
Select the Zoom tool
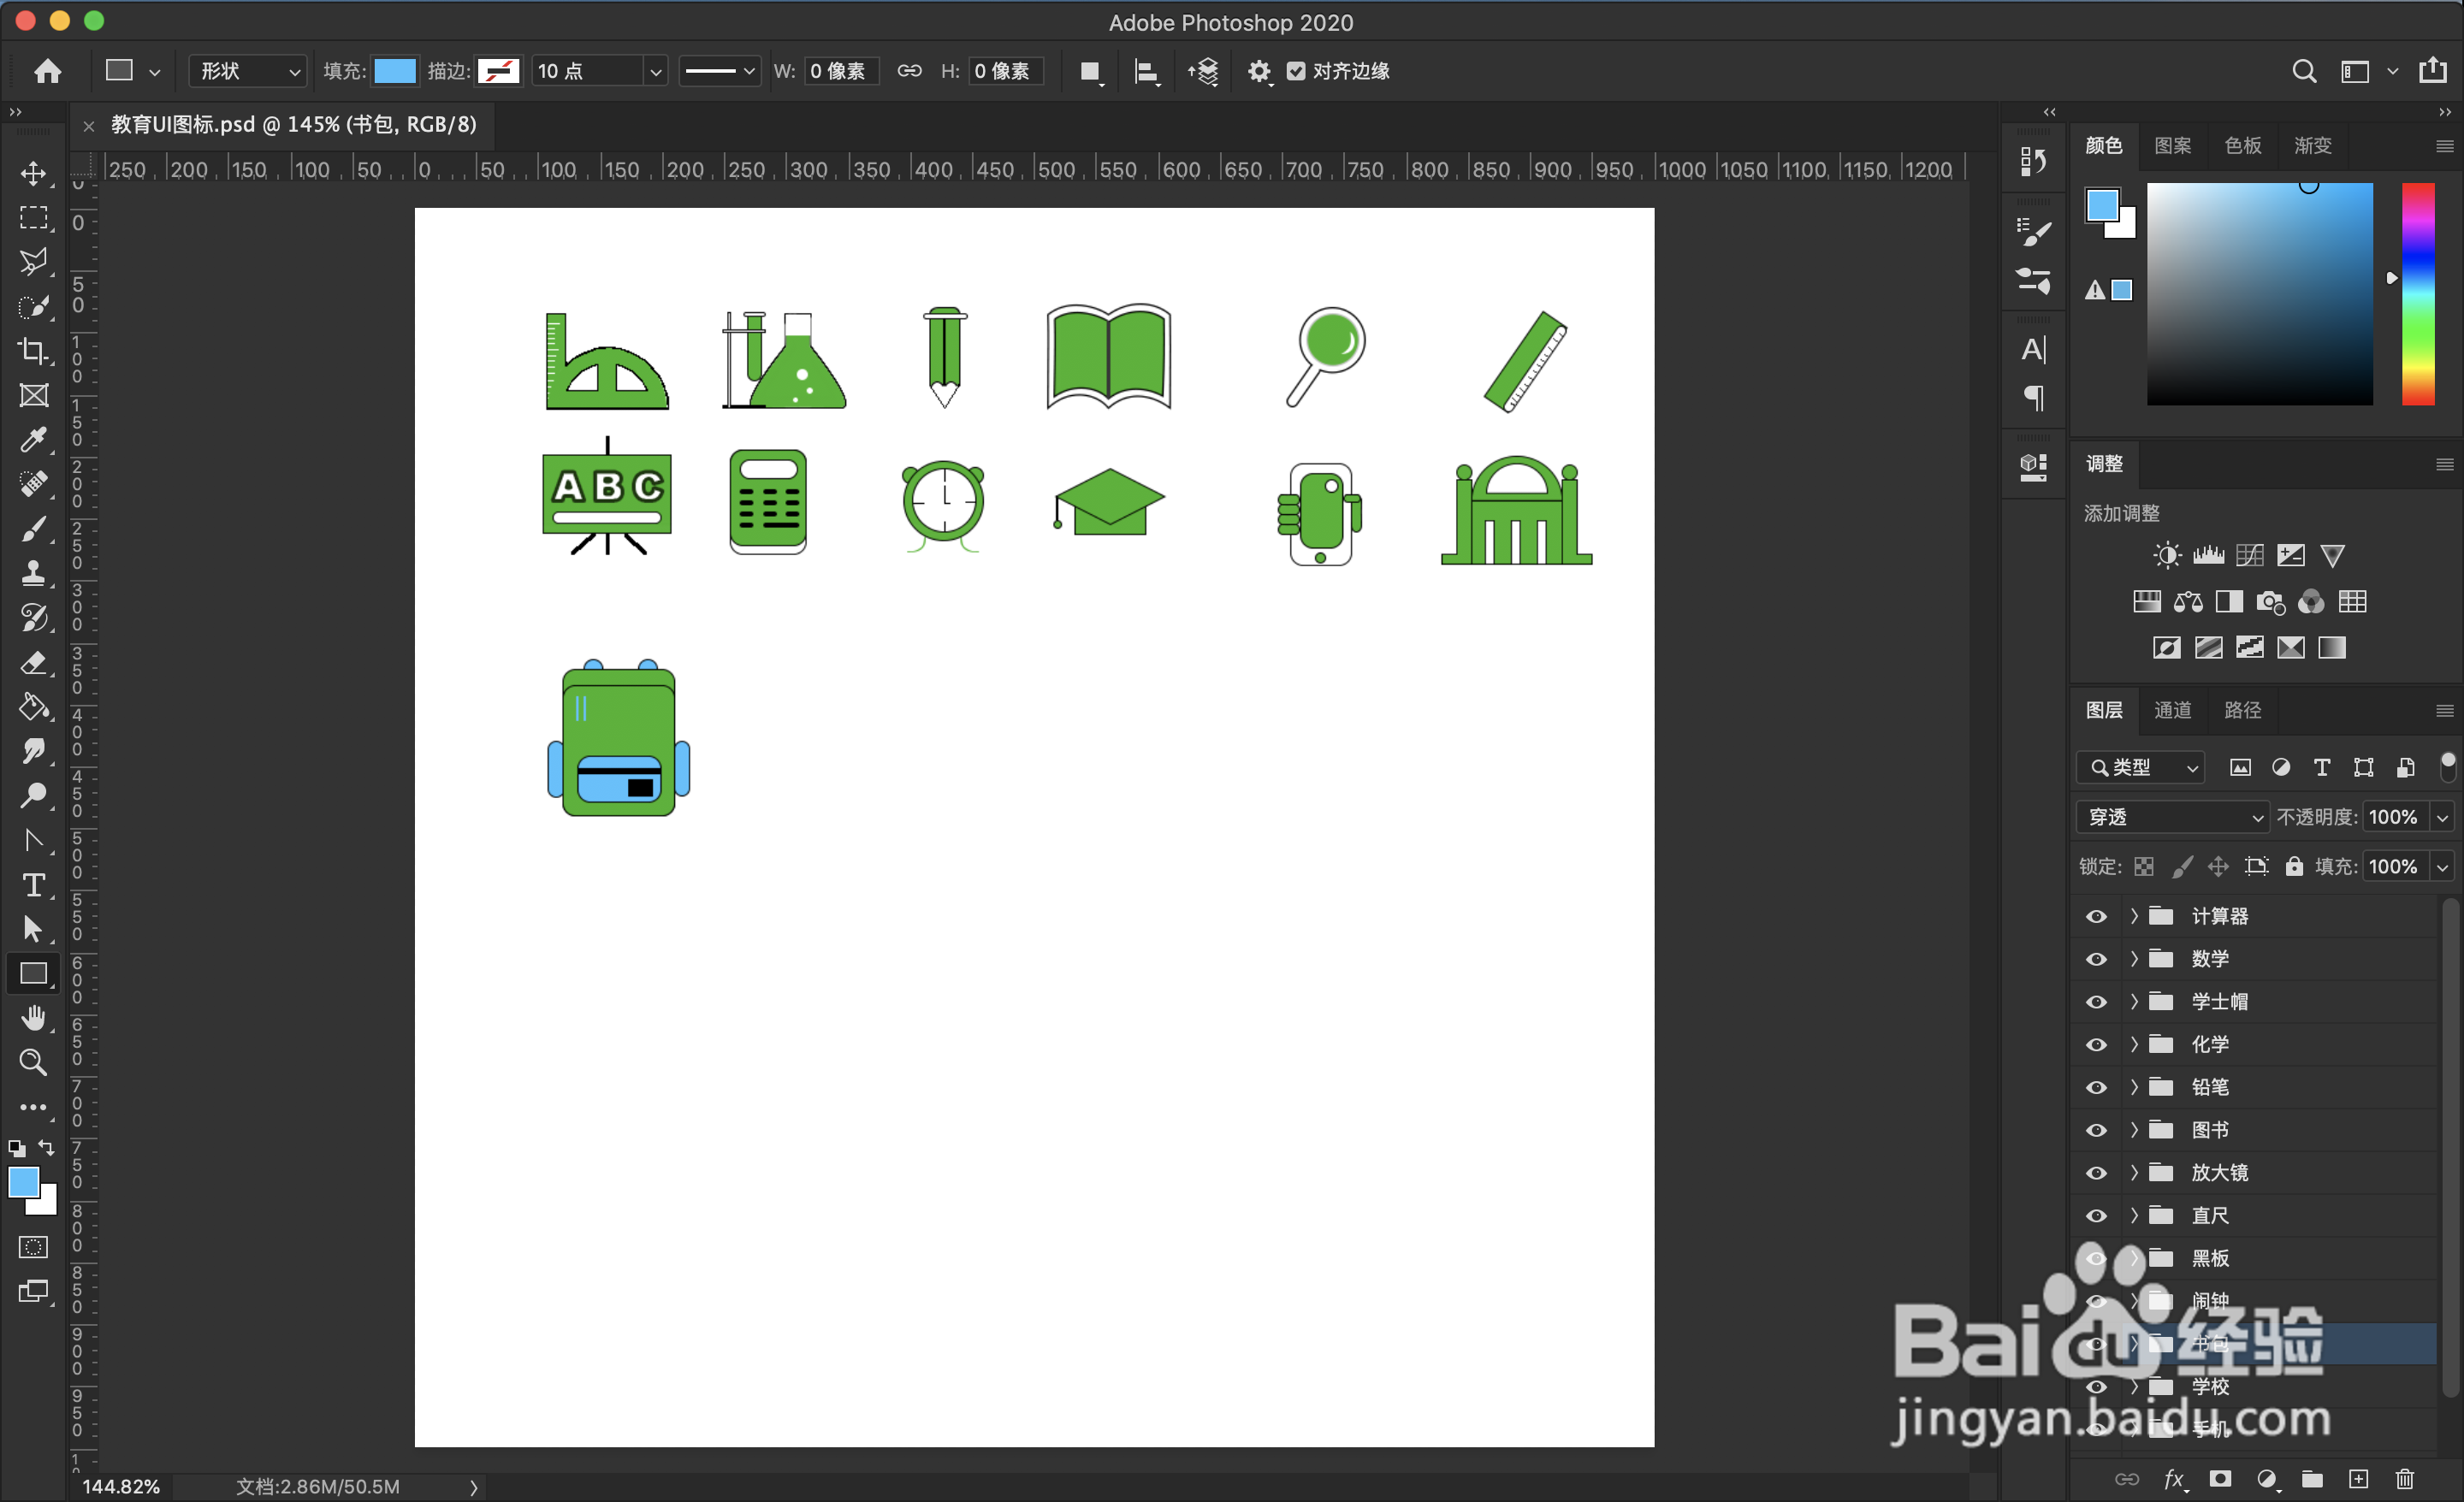33,1062
